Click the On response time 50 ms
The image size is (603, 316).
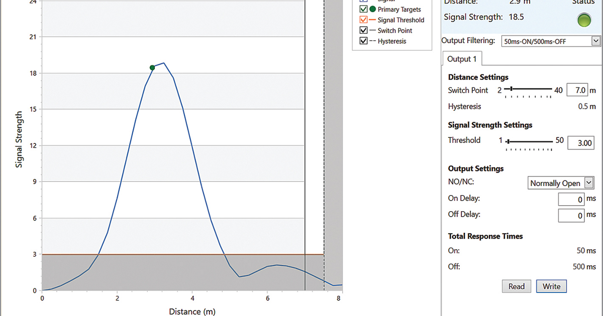(x=586, y=251)
